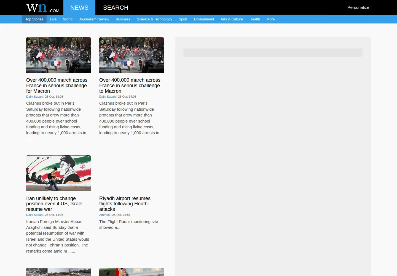Click the Personalize button
Viewport: 397px width, 276px height.
[x=358, y=7]
